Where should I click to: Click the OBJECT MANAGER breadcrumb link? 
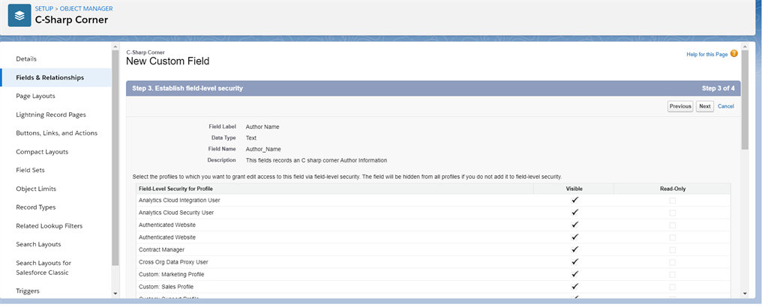(86, 9)
